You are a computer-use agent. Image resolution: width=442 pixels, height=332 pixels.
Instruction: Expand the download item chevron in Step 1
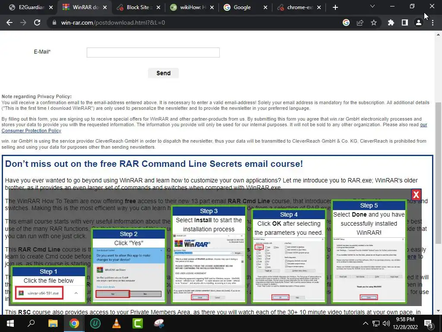(76, 294)
